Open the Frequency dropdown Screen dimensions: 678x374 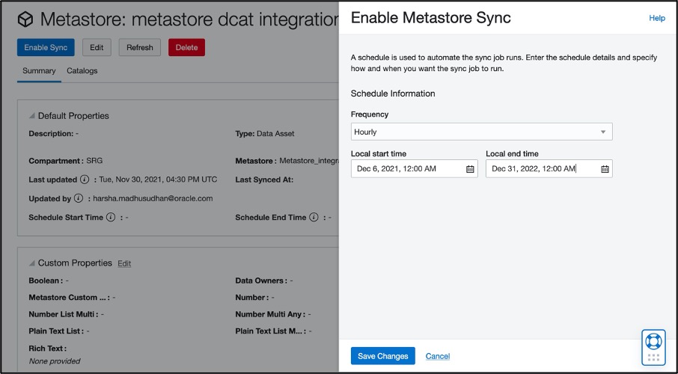point(481,132)
